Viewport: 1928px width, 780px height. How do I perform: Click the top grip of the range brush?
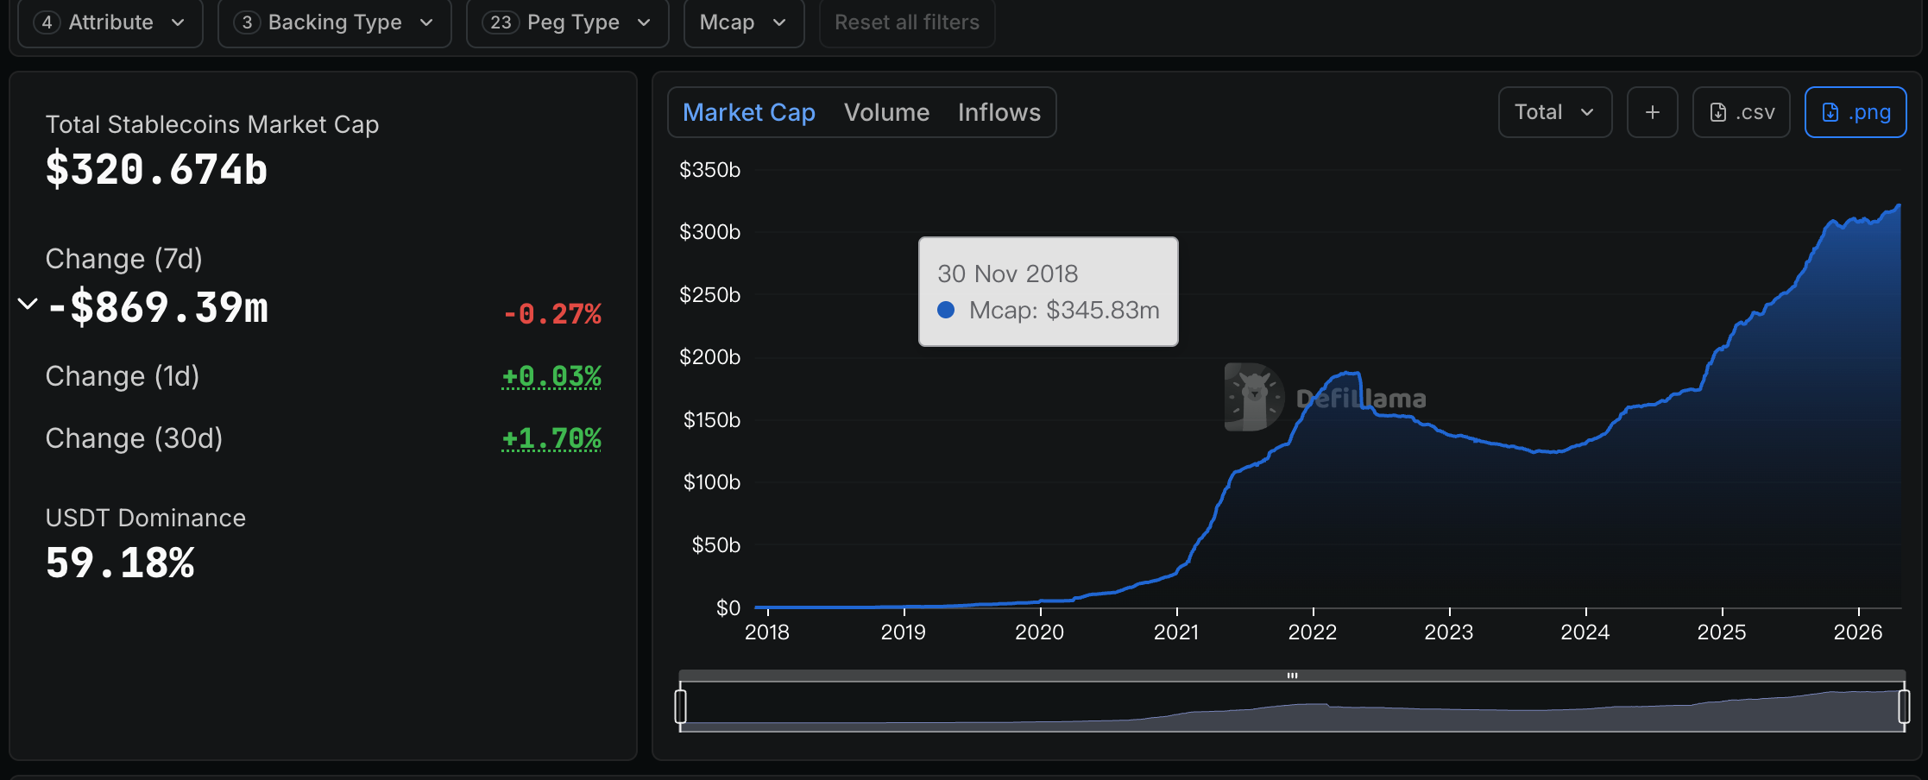[x=1292, y=676]
